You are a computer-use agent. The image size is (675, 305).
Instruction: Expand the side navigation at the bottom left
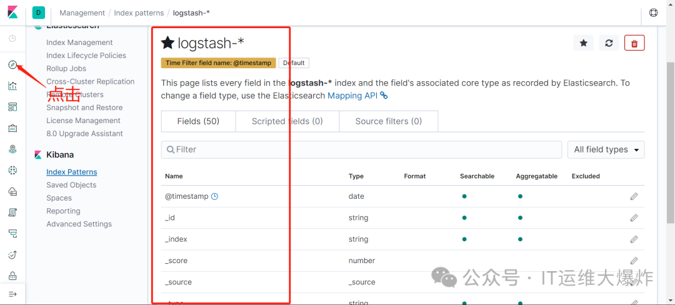[x=12, y=294]
